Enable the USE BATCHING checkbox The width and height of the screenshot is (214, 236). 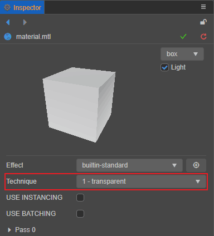80,214
